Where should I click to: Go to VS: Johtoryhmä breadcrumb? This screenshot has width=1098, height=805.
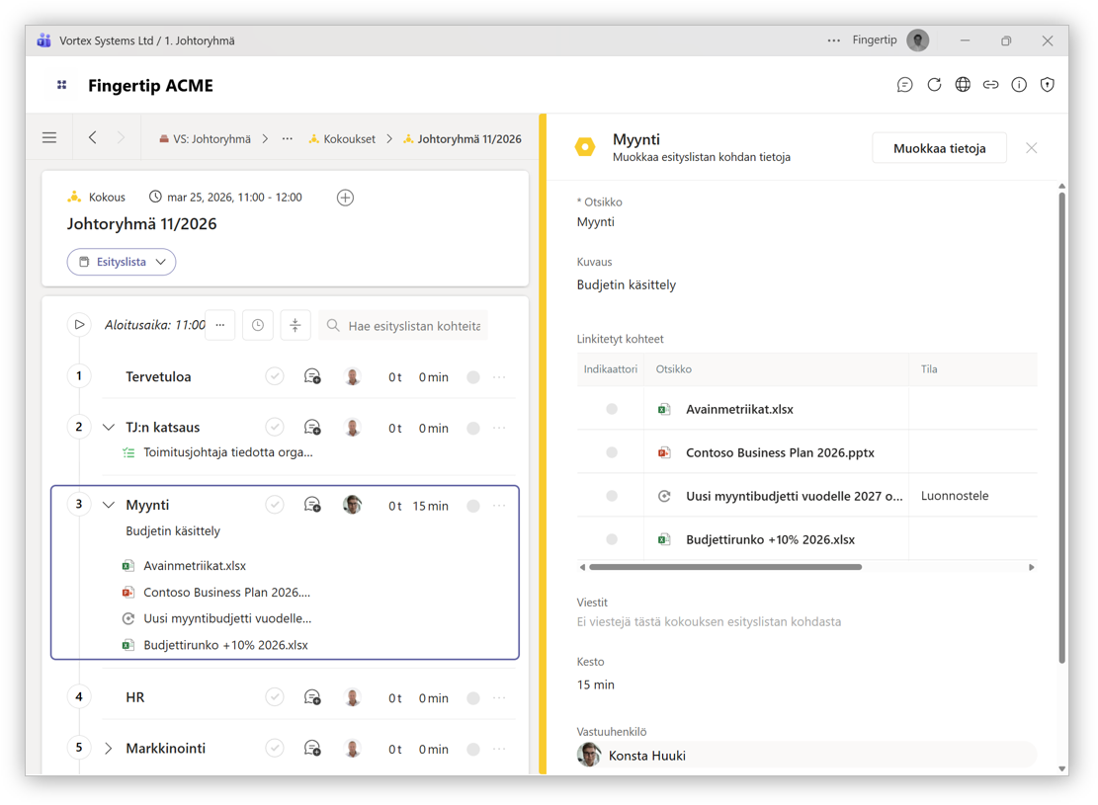(x=211, y=139)
